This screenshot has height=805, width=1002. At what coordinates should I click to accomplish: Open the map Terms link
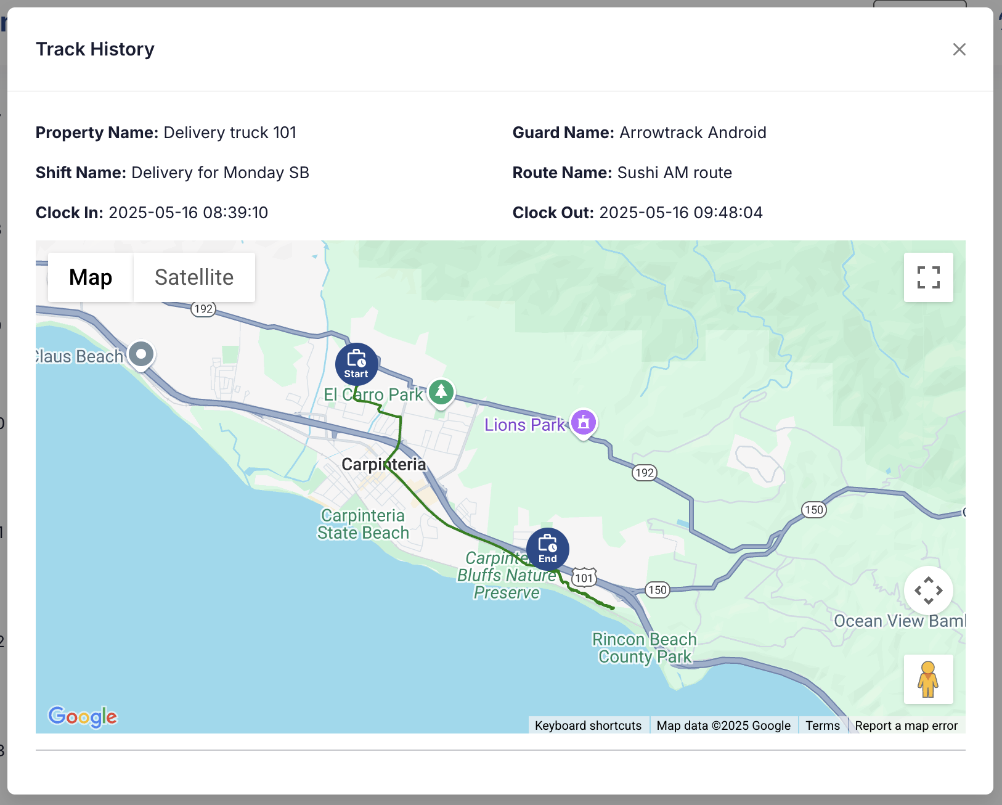pos(822,725)
